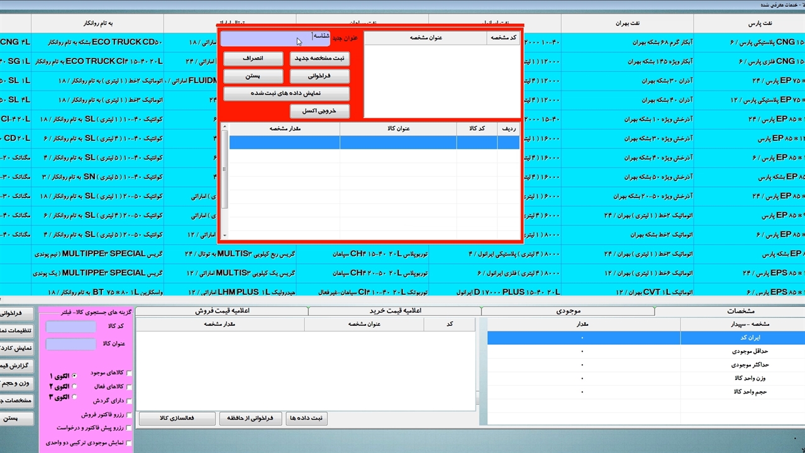The image size is (805, 453).
Task: Choose the الگوی 3 radio button
Action: (x=74, y=397)
